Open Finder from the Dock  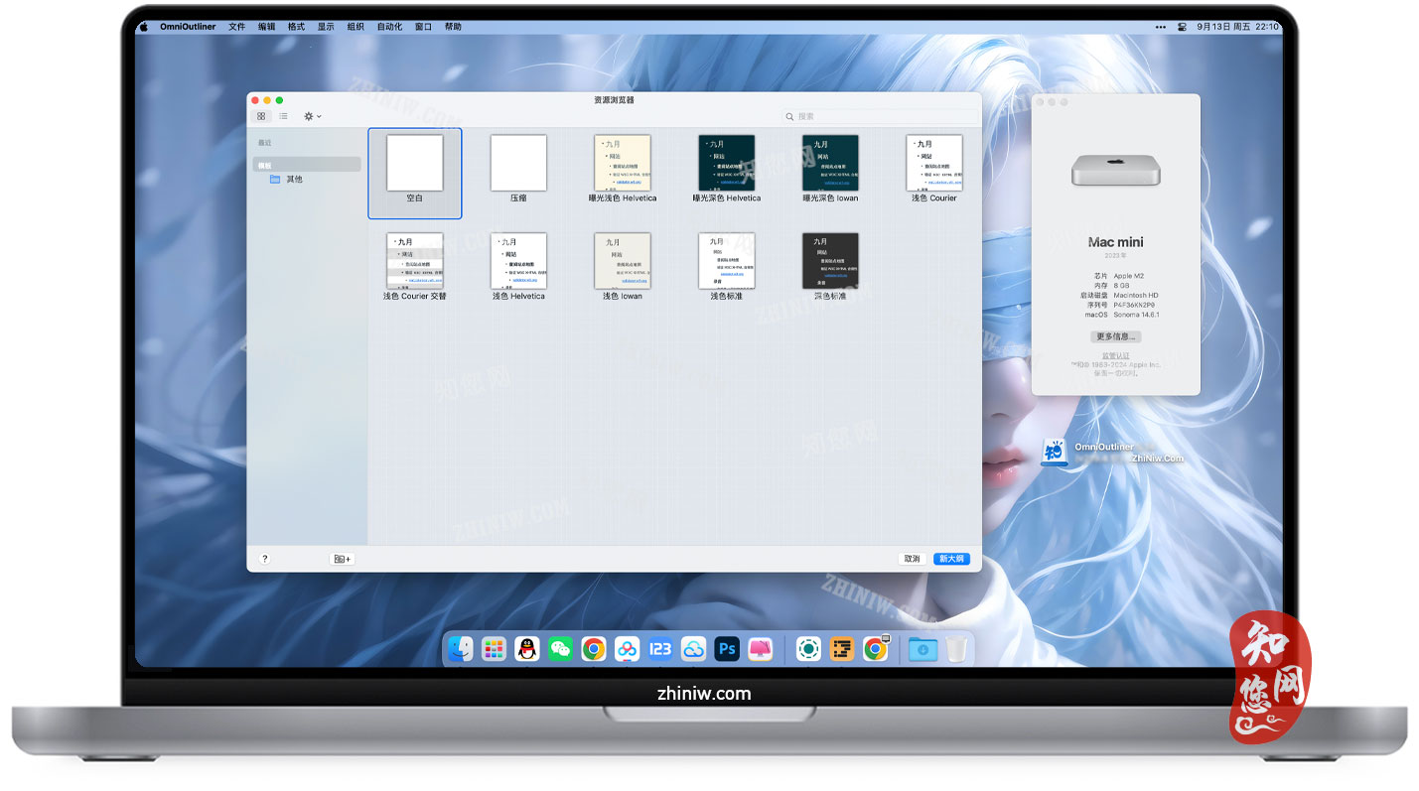[461, 649]
